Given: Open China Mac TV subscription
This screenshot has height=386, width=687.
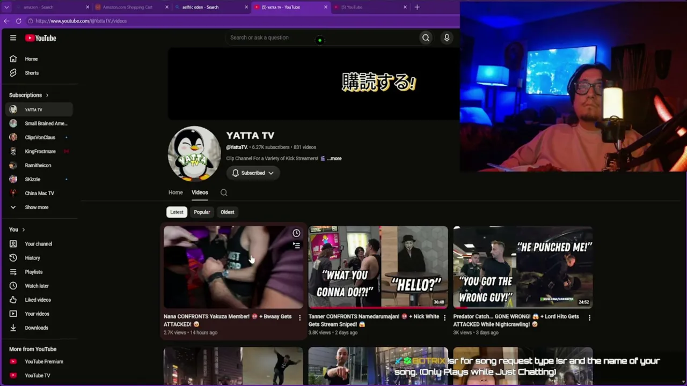Looking at the screenshot, I should pos(39,193).
